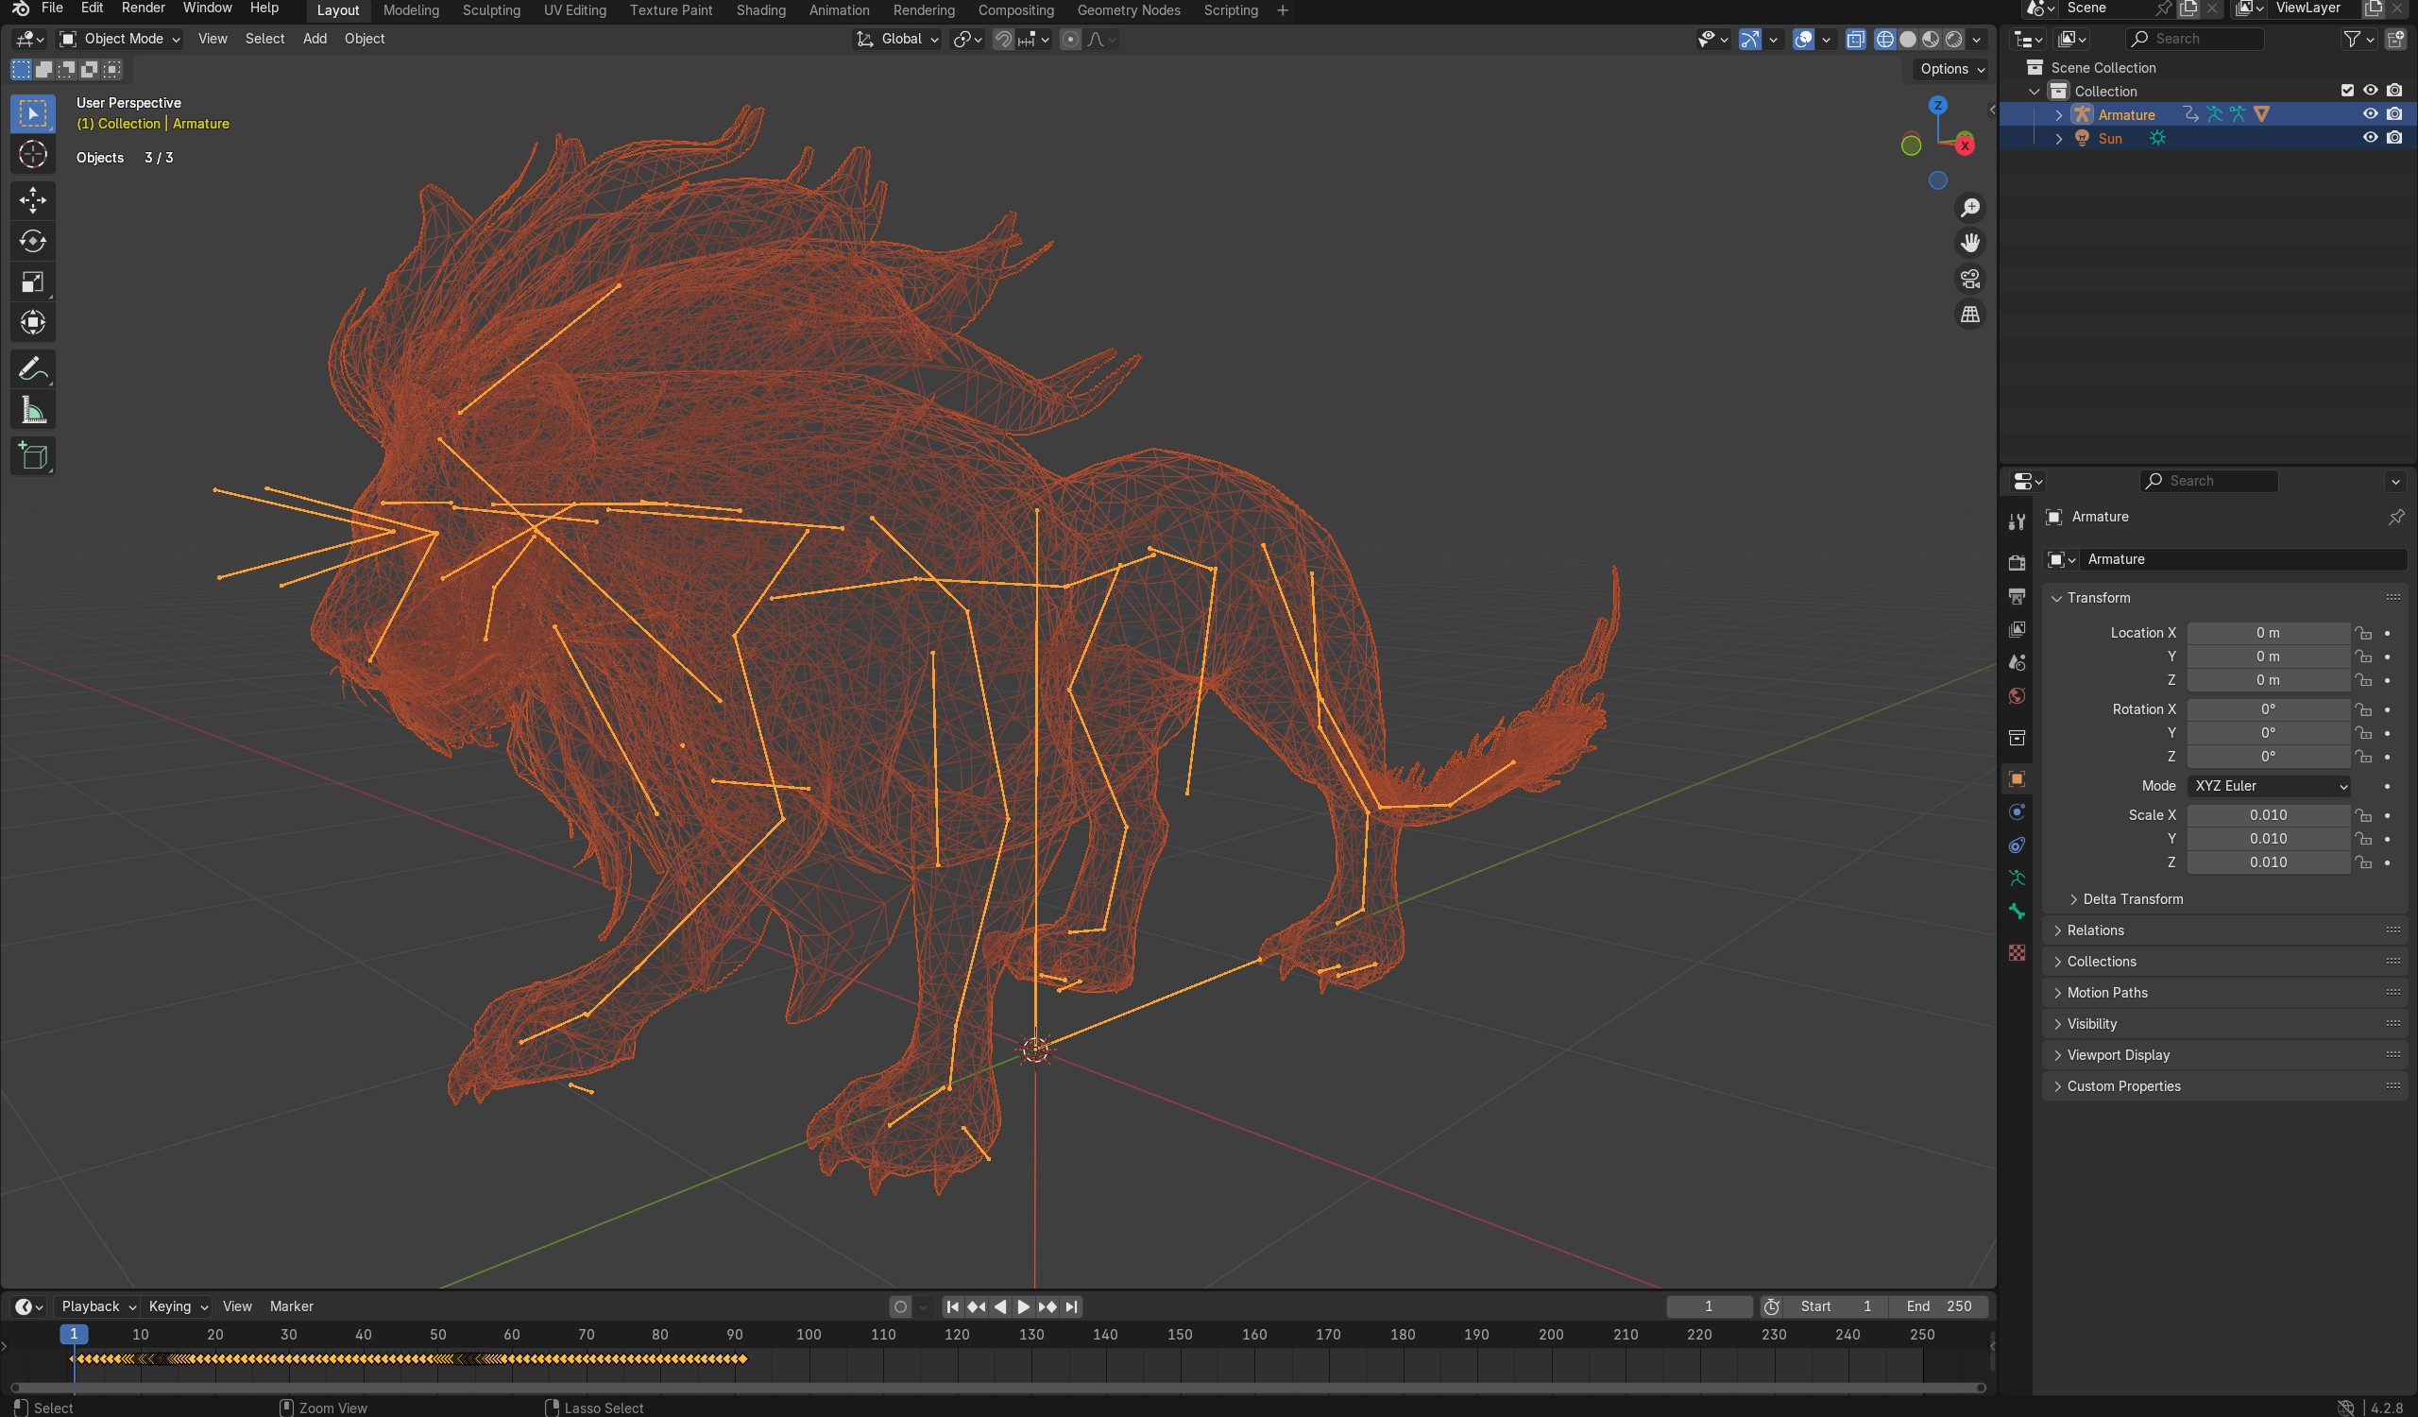Activate the Annotate tool
Viewport: 2418px width, 1417px height.
click(33, 369)
